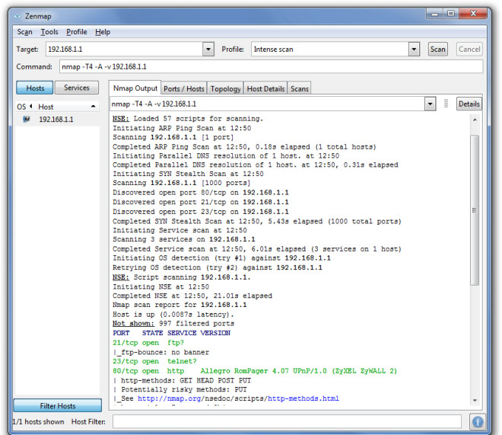Click 'Not shown: 997 filtered ports' line
Image resolution: width=502 pixels, height=435 pixels.
173,324
